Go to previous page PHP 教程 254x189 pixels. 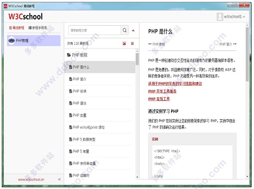point(157,44)
